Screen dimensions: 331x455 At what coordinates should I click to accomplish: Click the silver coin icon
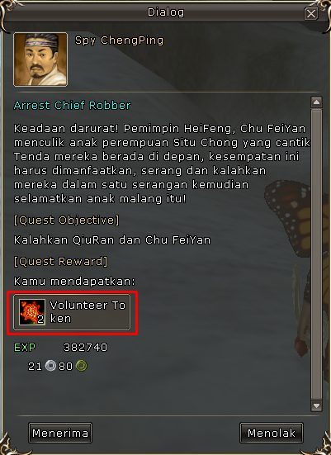click(x=51, y=366)
